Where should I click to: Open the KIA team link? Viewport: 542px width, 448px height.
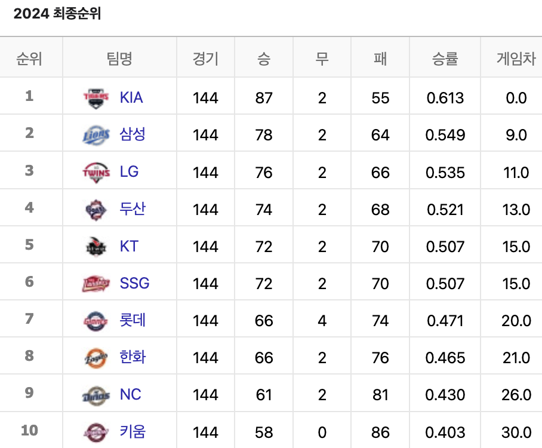tap(131, 97)
